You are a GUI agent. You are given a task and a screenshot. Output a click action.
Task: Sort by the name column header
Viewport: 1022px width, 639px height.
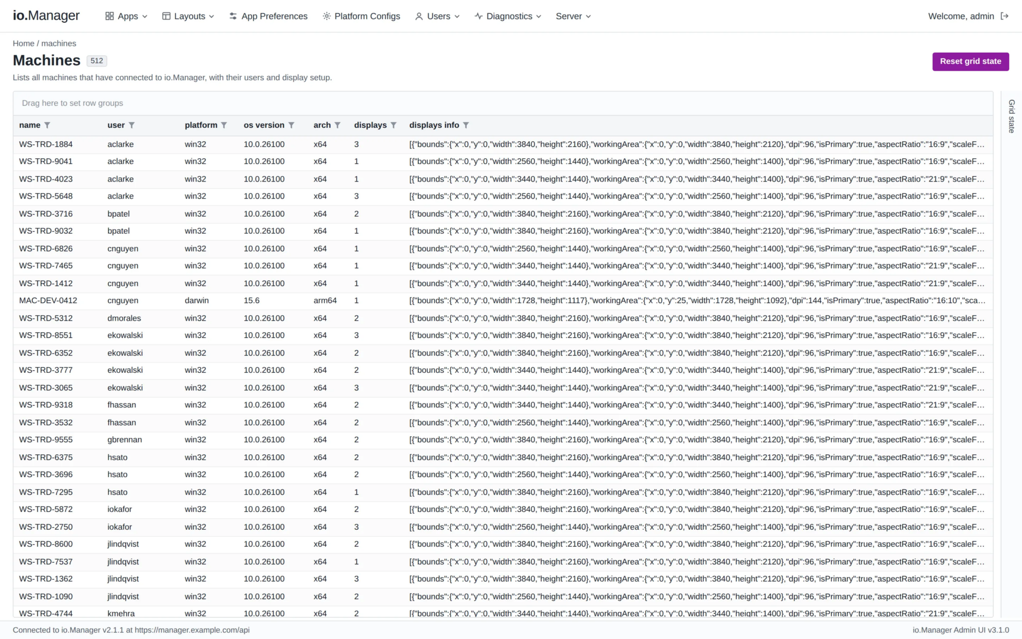pos(30,125)
